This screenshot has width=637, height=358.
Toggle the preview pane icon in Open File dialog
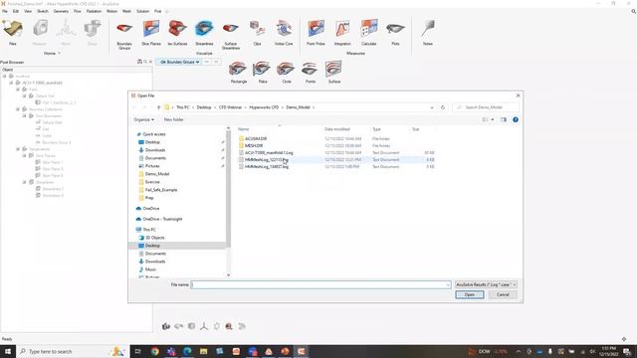pyautogui.click(x=504, y=119)
